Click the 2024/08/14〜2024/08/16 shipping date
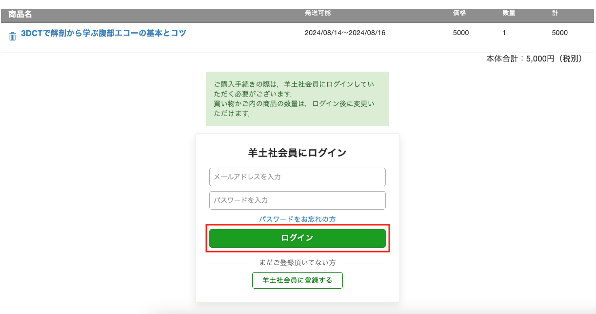 pyautogui.click(x=345, y=33)
